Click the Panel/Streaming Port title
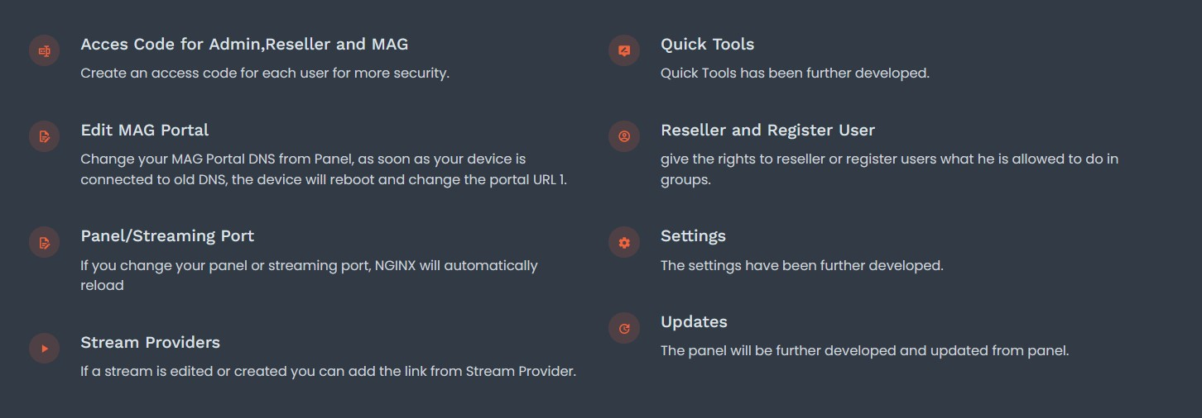 [x=167, y=236]
